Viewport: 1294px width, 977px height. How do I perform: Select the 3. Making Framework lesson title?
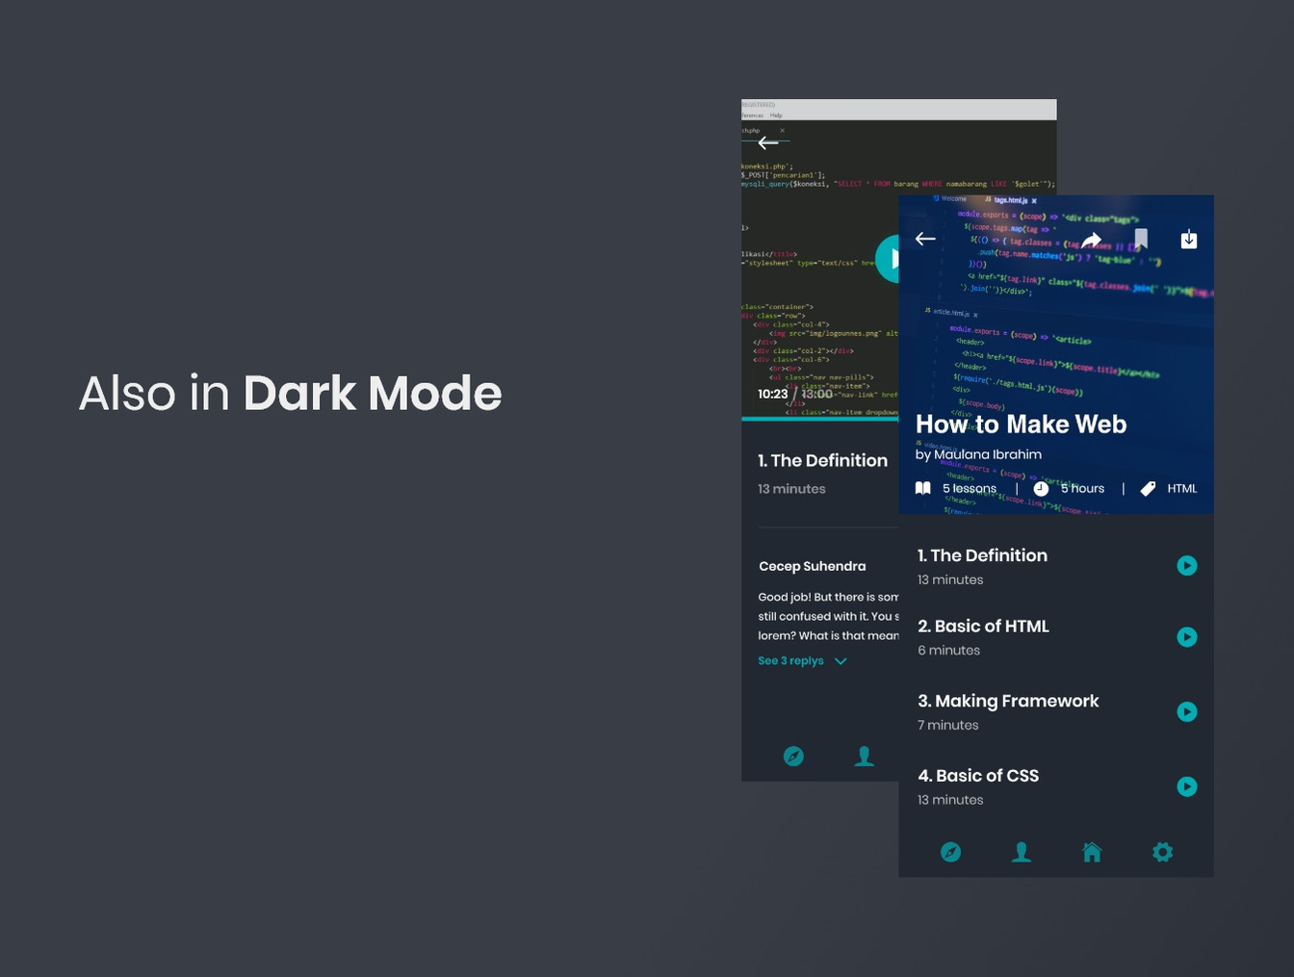click(x=1008, y=702)
